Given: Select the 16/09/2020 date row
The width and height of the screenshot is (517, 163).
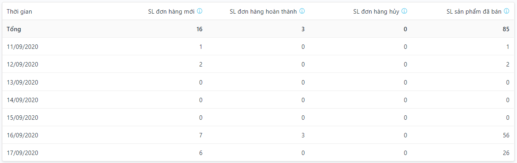Looking at the screenshot, I should click(22, 135).
